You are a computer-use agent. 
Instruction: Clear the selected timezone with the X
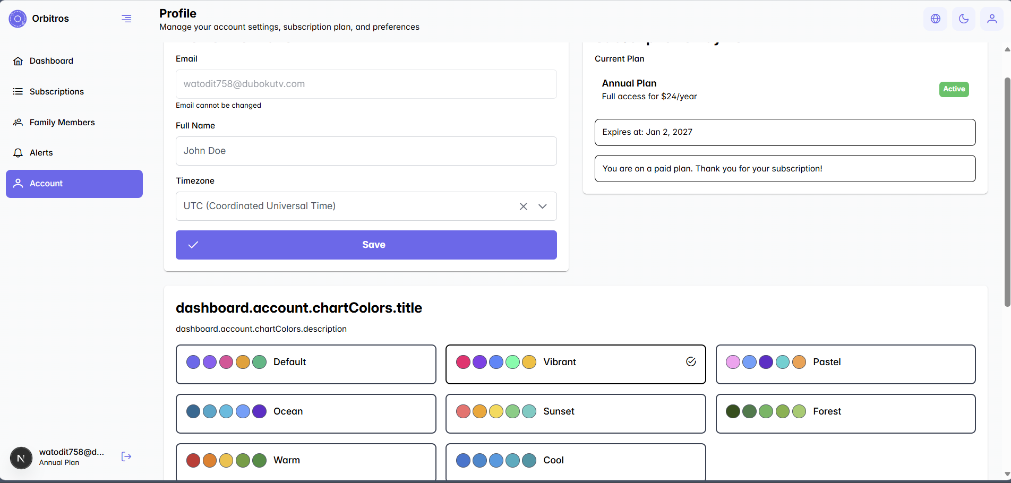click(523, 206)
